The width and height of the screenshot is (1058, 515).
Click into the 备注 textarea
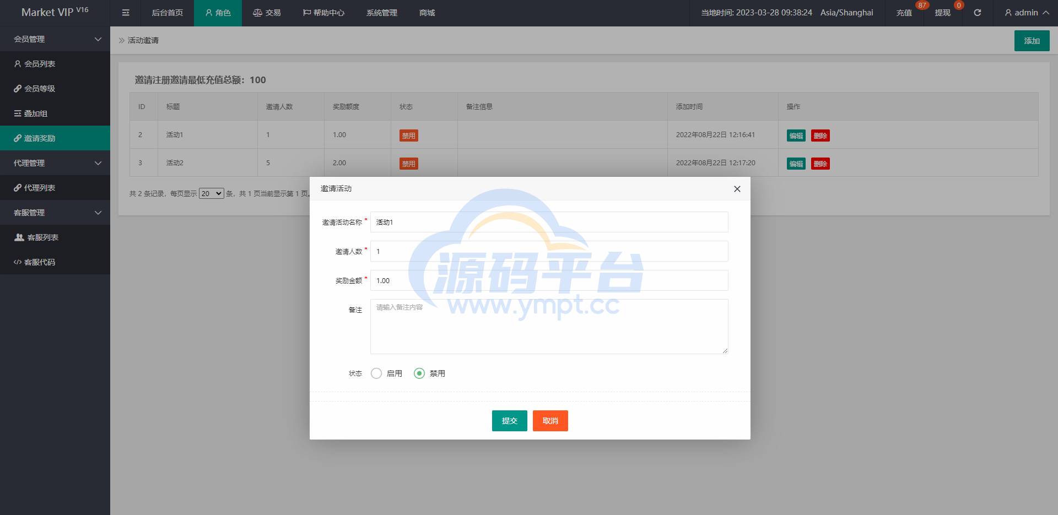coord(549,327)
